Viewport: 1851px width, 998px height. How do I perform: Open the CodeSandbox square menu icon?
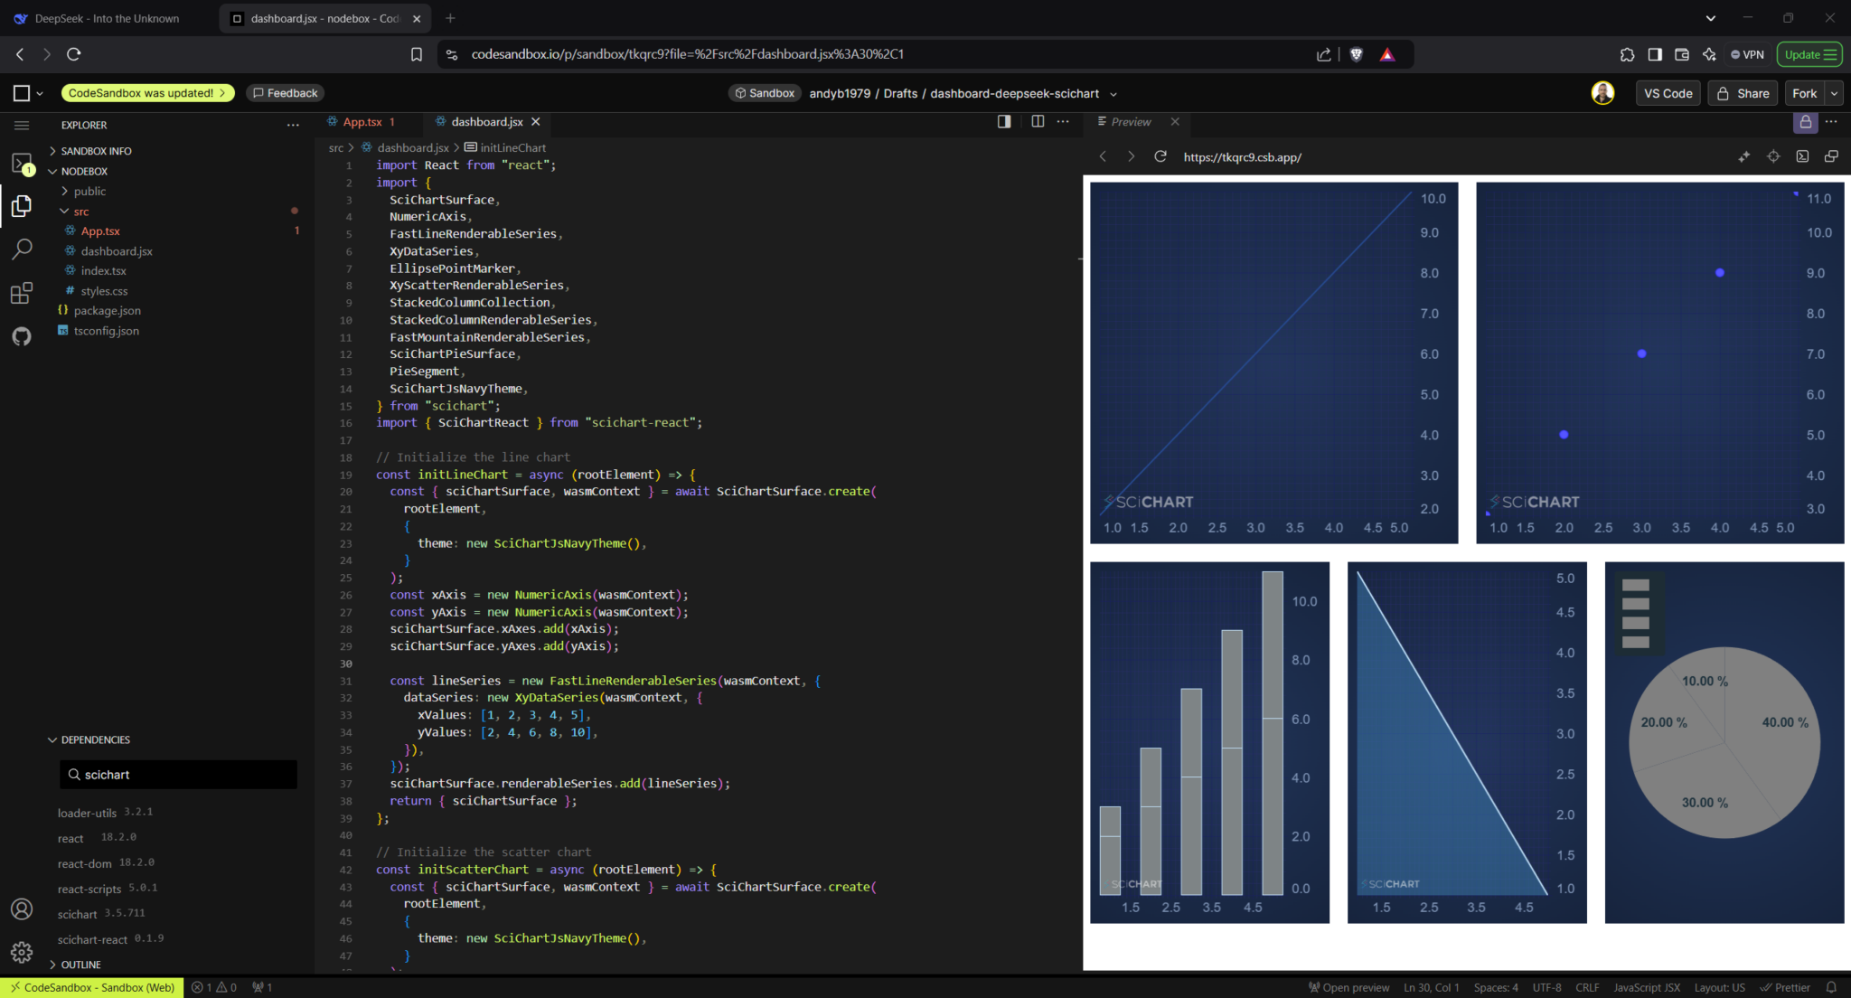point(23,93)
